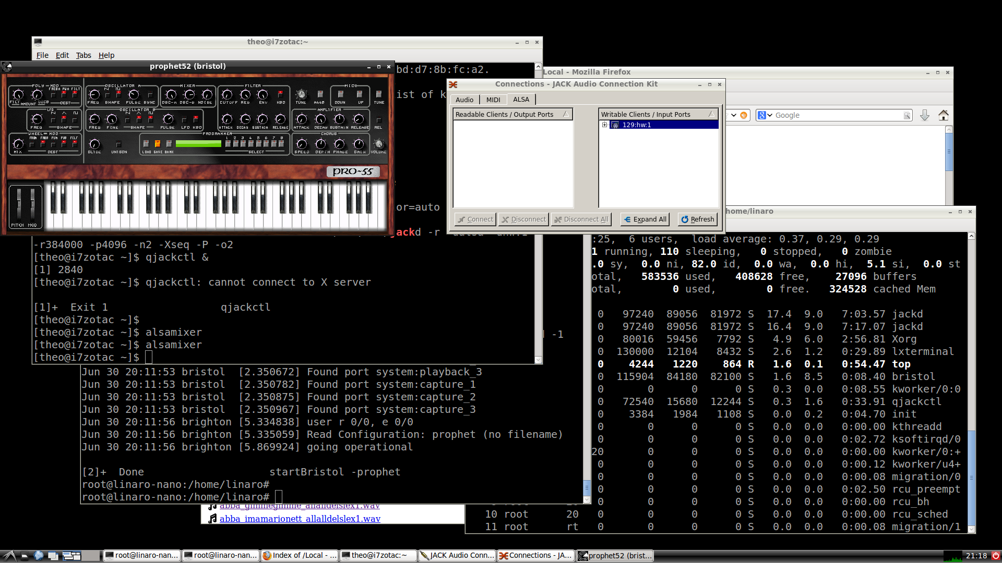This screenshot has height=563, width=1002.
Task: Switch to the MIDI tab
Action: click(x=493, y=100)
